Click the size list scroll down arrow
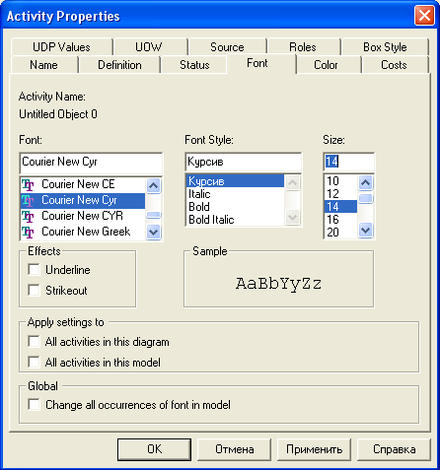Viewport: 440px width, 470px height. 366,230
